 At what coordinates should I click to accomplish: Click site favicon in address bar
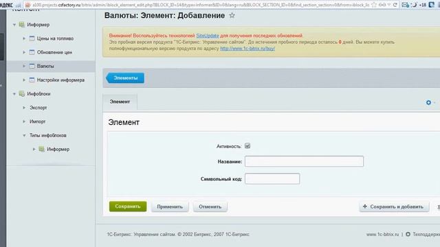coord(27,5)
